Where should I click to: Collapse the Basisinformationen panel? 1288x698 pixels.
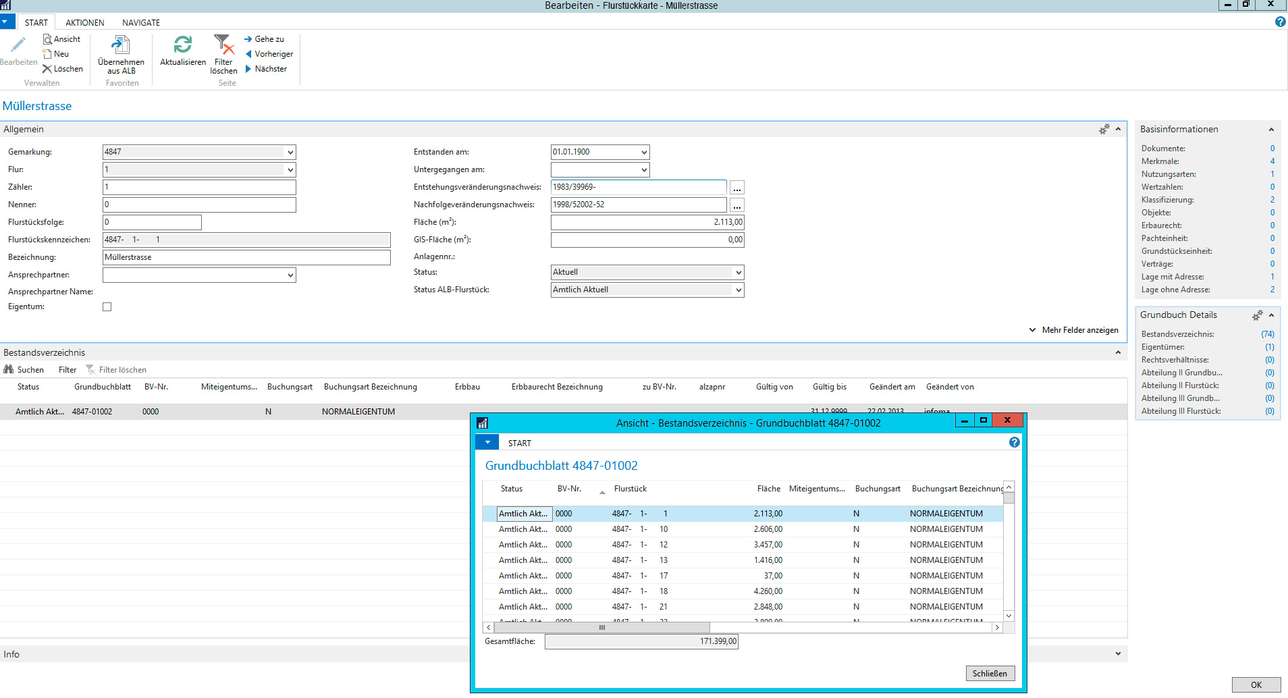pyautogui.click(x=1271, y=130)
